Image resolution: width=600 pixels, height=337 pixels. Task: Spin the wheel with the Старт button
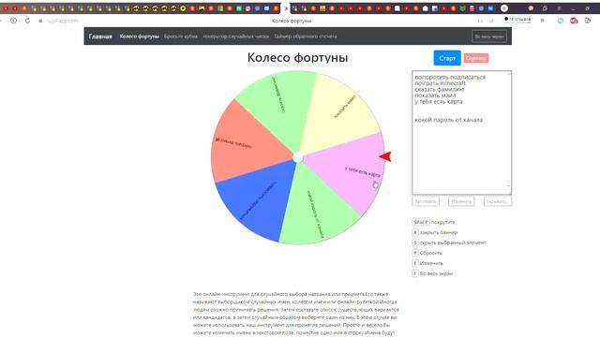click(447, 58)
